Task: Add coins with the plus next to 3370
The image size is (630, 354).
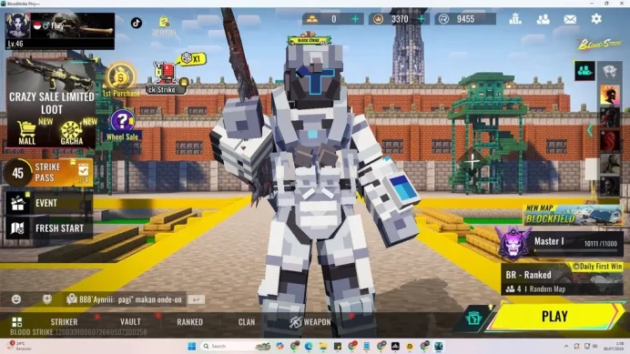Action: point(422,19)
